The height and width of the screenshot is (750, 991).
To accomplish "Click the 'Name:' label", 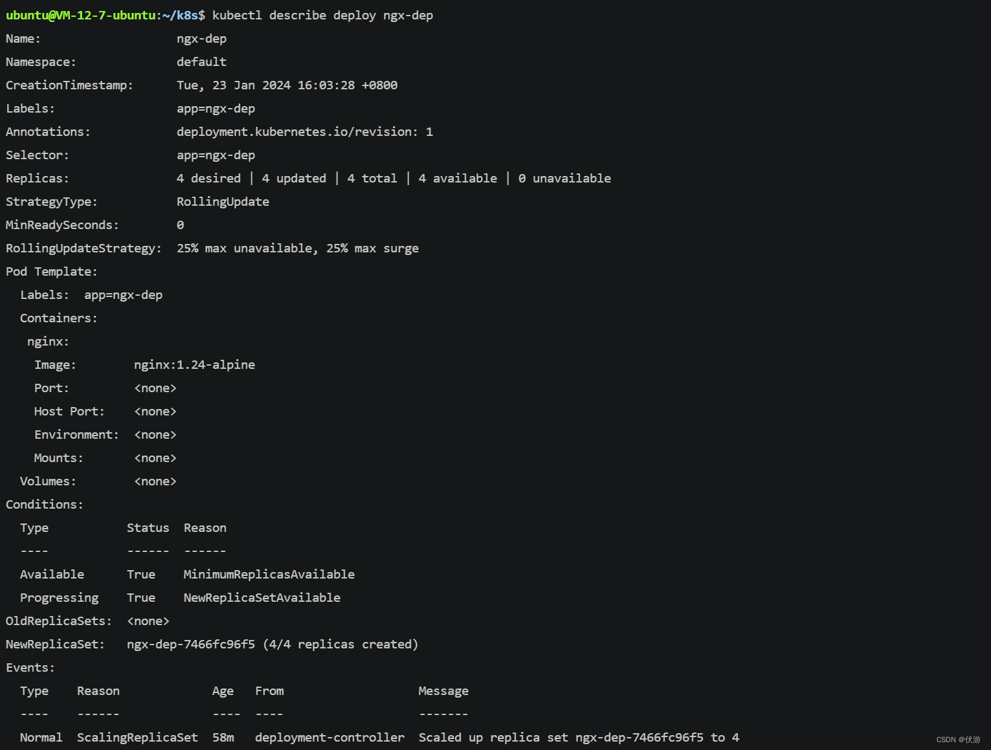I will pyautogui.click(x=23, y=39).
